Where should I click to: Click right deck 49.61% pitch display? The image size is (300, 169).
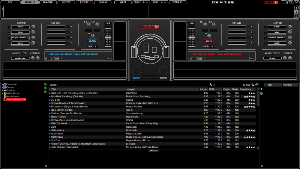209,41
